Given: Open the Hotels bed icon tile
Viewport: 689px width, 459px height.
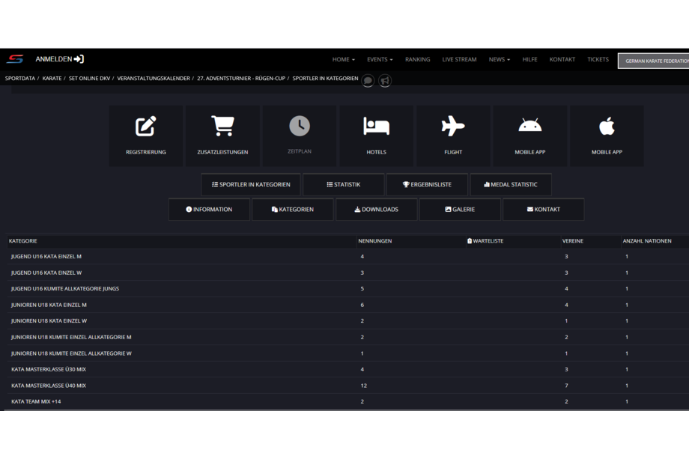Looking at the screenshot, I should point(376,136).
